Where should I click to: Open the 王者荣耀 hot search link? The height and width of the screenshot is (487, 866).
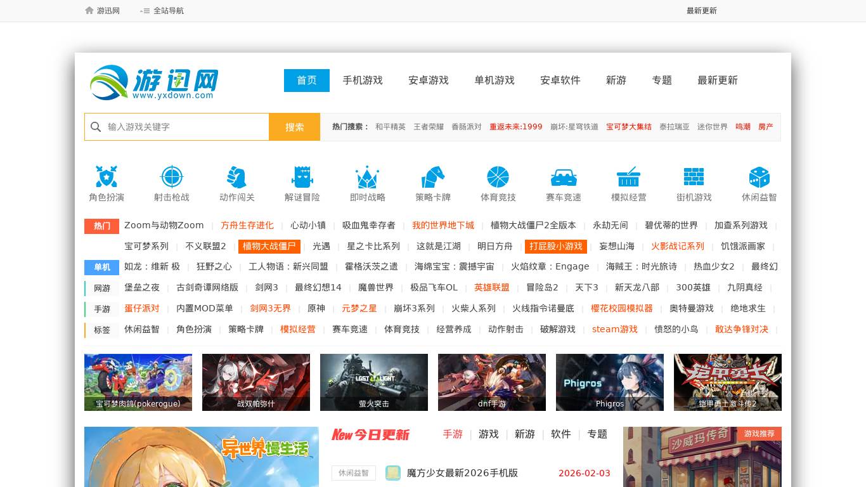(x=429, y=127)
